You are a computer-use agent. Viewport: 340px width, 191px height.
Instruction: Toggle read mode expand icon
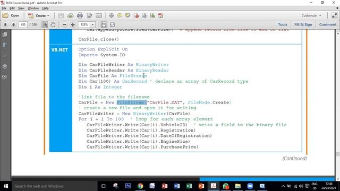pyautogui.click(x=334, y=15)
